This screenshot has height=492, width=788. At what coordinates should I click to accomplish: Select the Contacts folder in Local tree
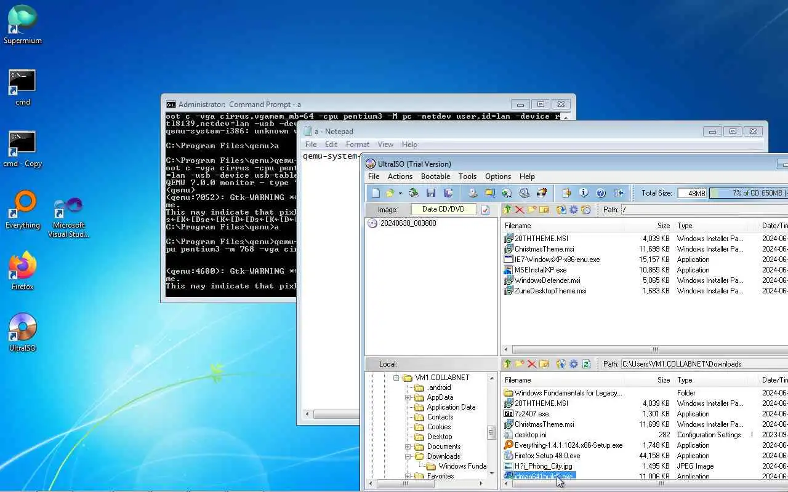440,417
